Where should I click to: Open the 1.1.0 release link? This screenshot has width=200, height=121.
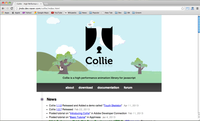coord(59,105)
